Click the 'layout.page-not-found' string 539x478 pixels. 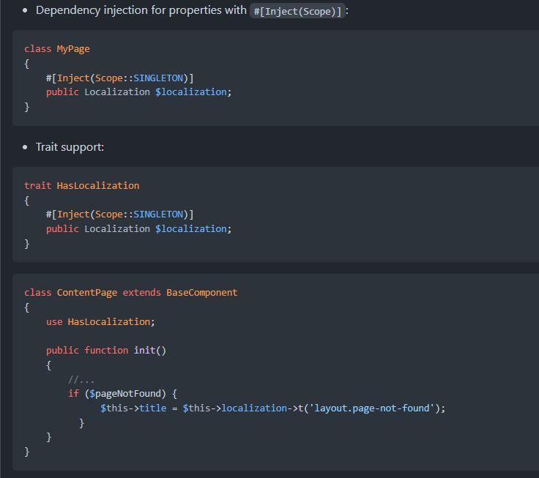tap(372, 408)
